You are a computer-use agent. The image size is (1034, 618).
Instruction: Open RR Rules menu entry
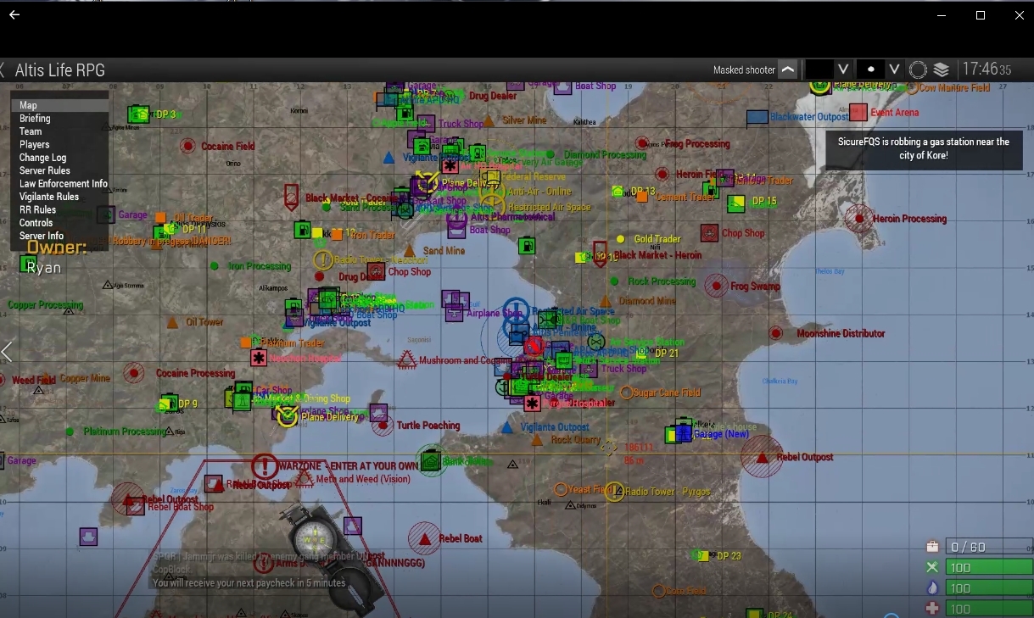tap(59, 209)
